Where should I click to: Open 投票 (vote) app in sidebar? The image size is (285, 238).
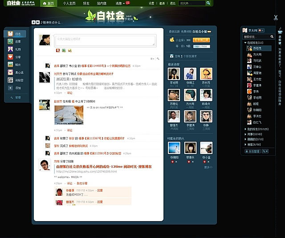coord(15,41)
